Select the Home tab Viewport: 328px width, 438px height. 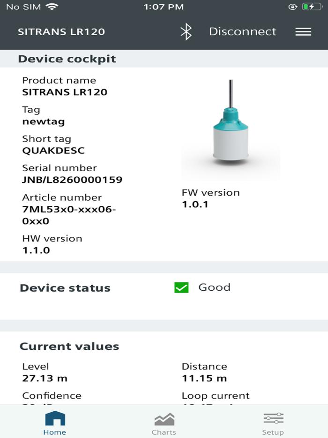tap(55, 422)
